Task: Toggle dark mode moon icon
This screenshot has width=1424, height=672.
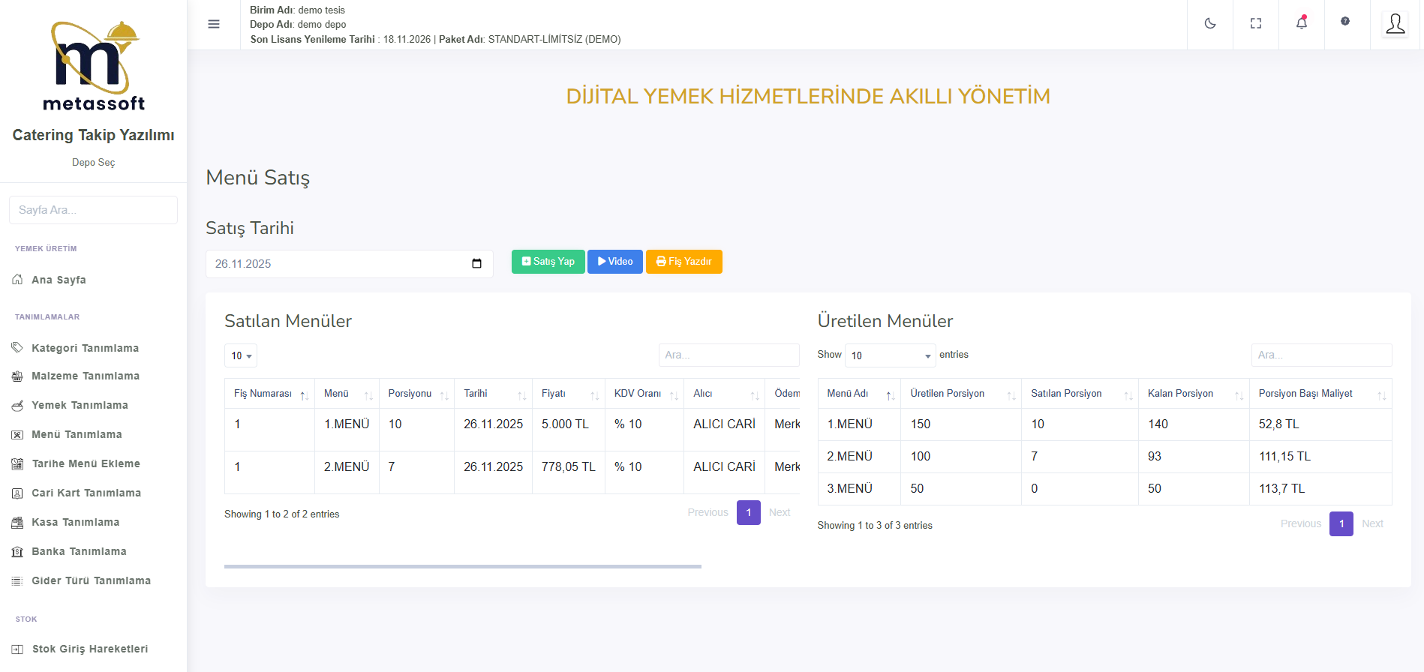Action: point(1210,24)
